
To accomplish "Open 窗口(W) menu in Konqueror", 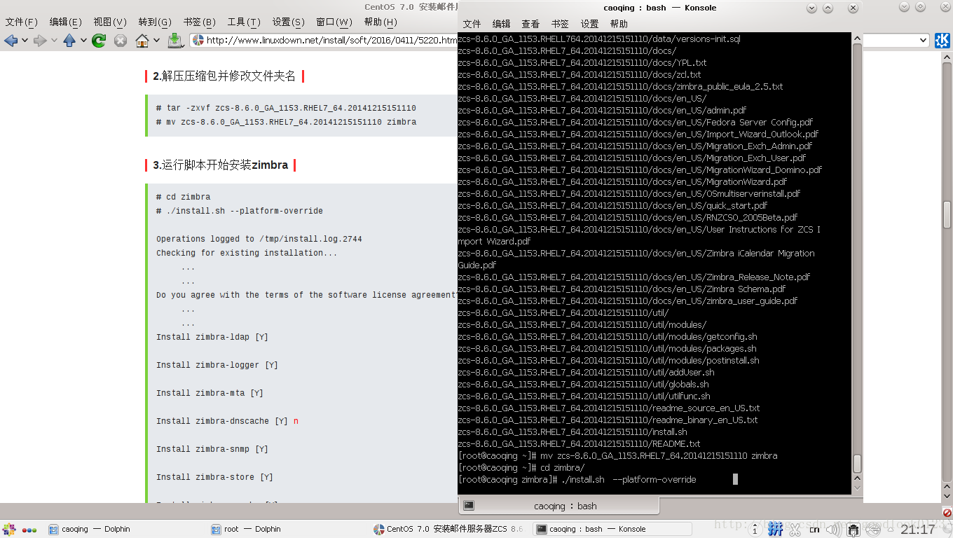I will (x=334, y=22).
